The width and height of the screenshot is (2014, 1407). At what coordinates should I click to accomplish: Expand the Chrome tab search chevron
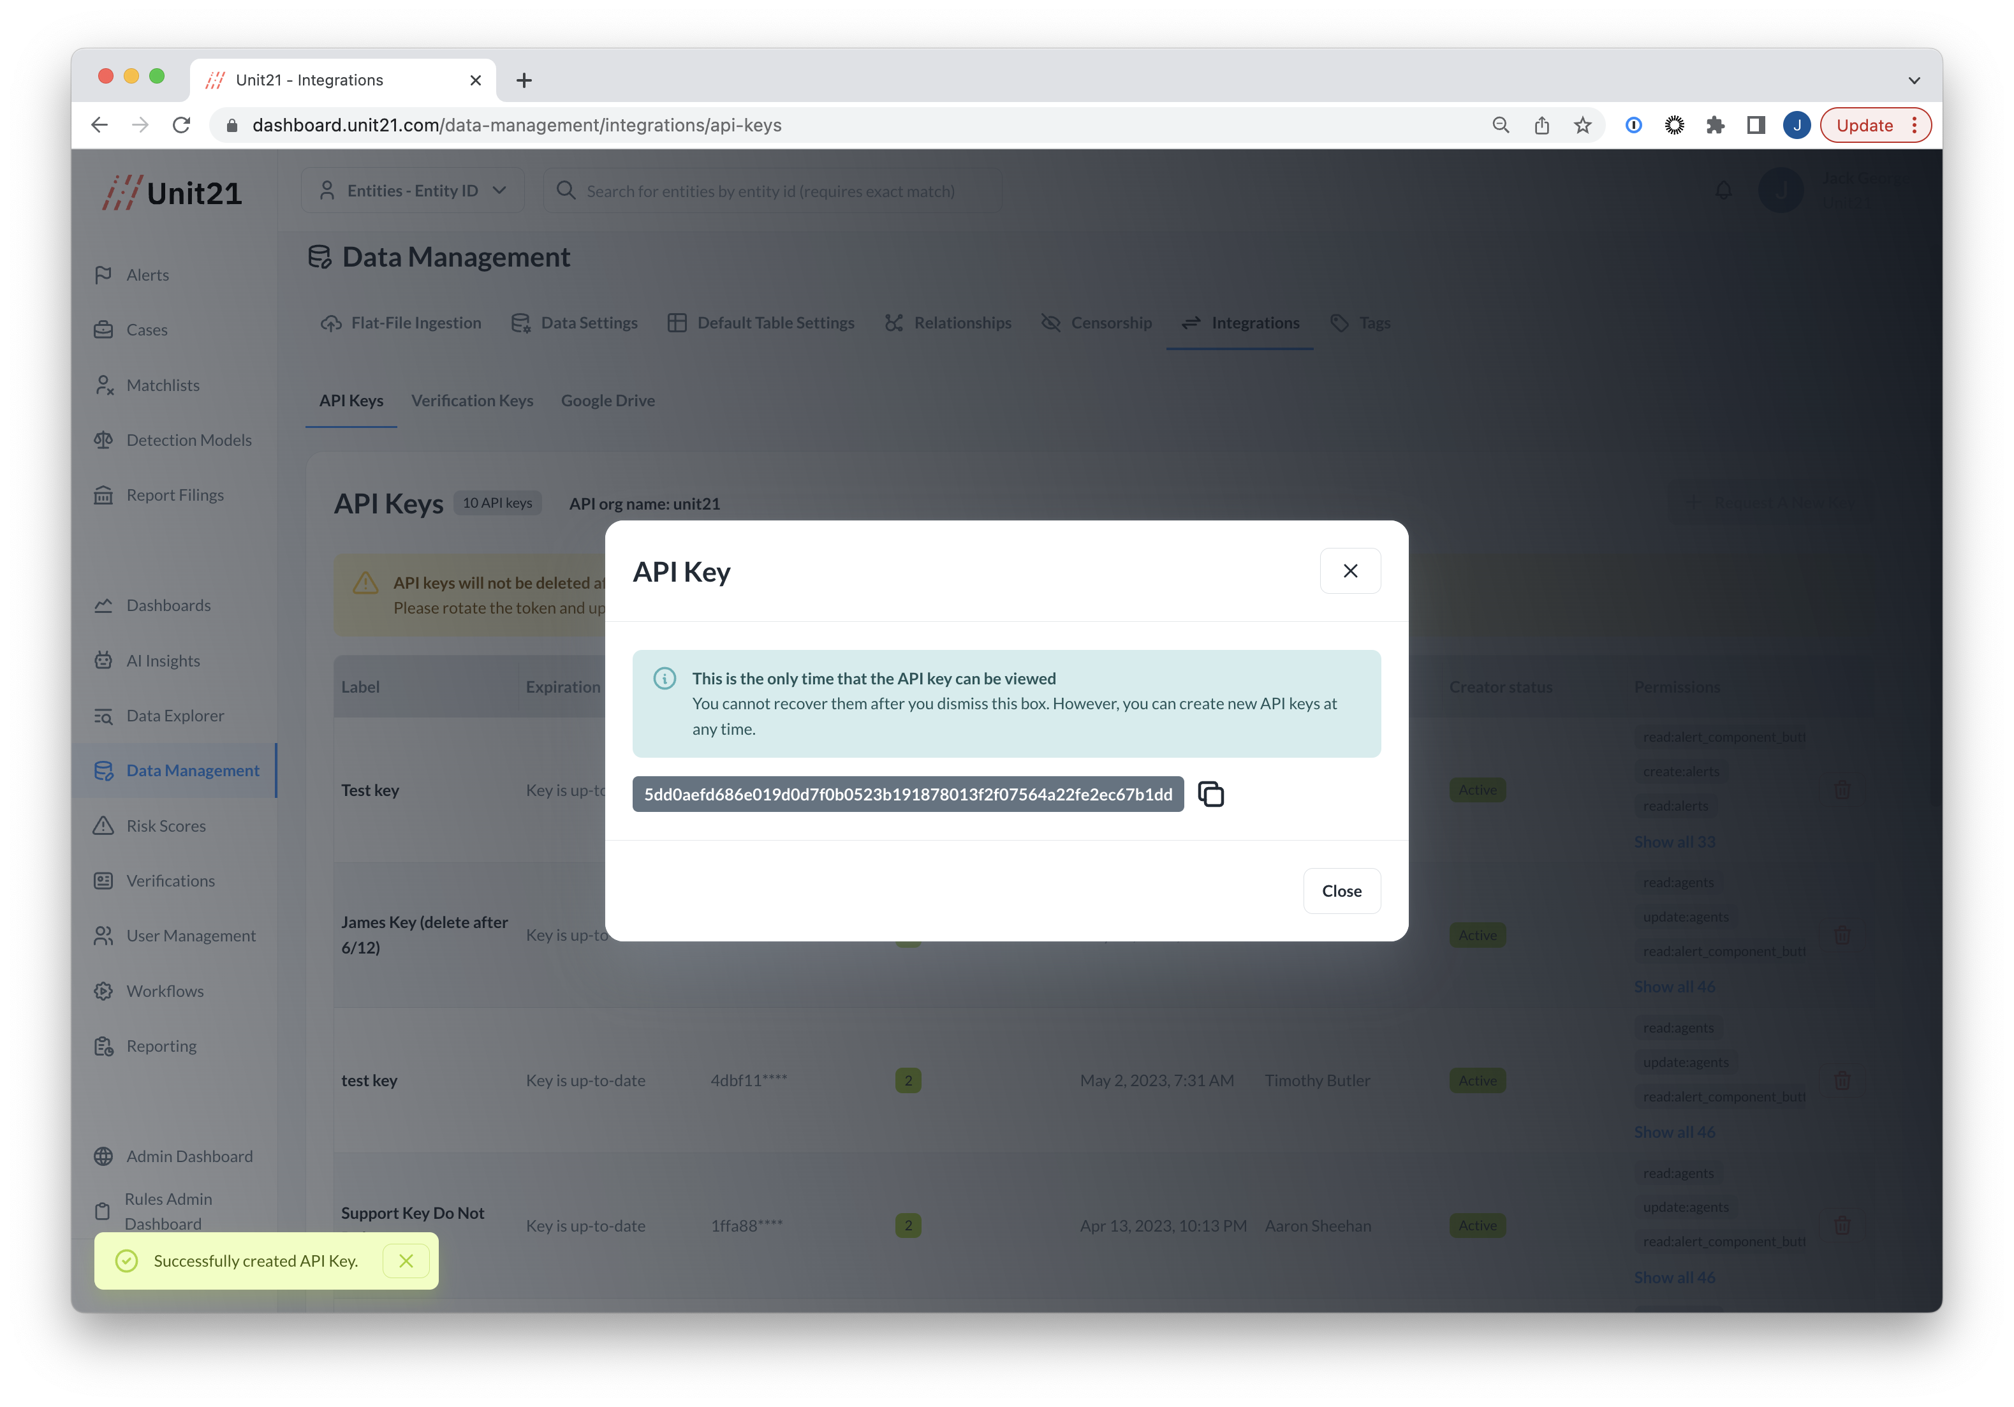[1914, 80]
